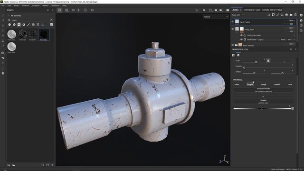Clear the assets search field
Screen dimensions: 304x171
(x=51, y=20)
